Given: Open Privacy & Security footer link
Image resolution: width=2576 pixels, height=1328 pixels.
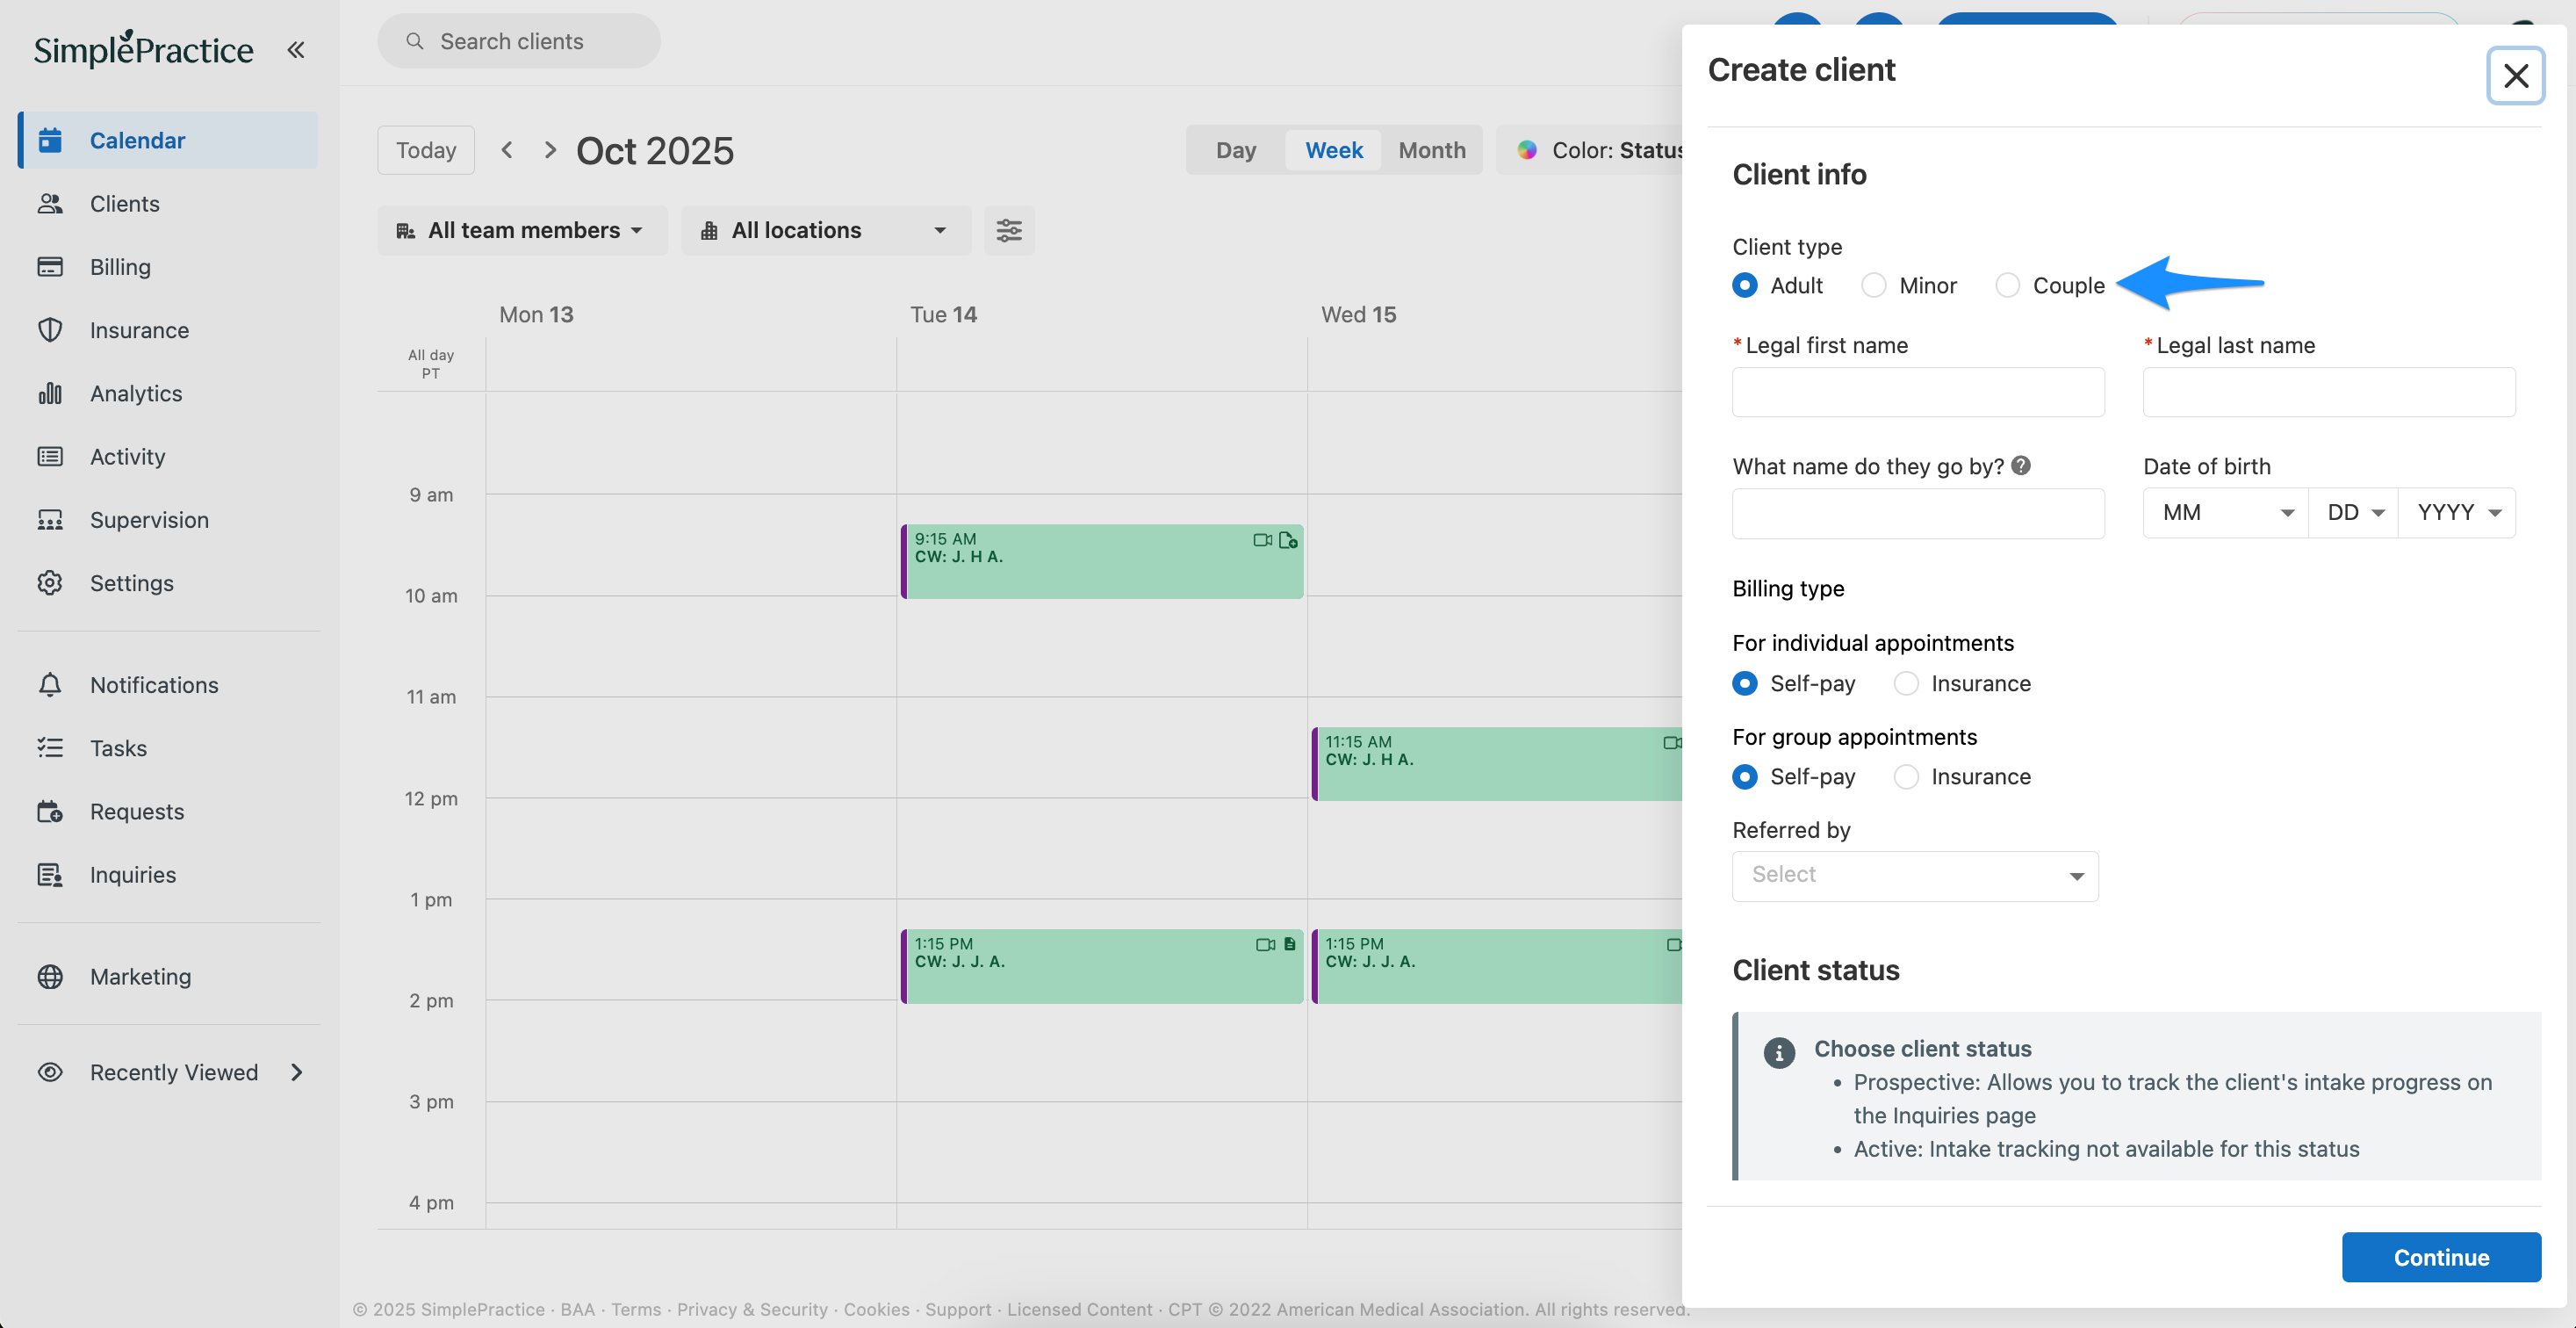Looking at the screenshot, I should pyautogui.click(x=752, y=1309).
